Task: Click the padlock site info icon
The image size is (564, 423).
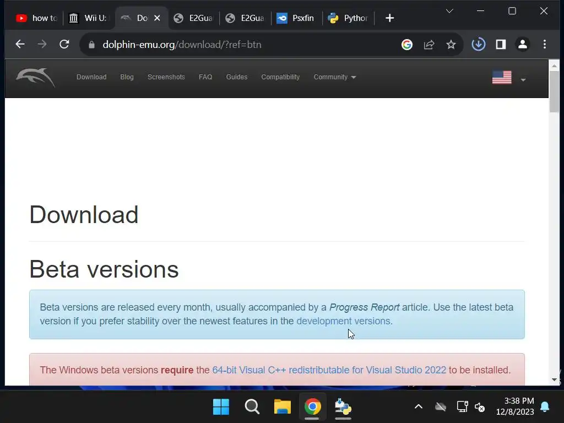Action: click(92, 45)
